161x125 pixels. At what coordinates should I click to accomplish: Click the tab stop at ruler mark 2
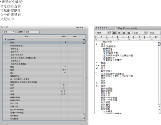point(107,37)
